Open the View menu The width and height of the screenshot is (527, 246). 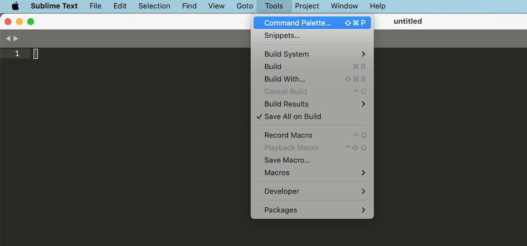pos(216,6)
